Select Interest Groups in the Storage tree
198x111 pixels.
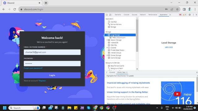click(x=116, y=53)
